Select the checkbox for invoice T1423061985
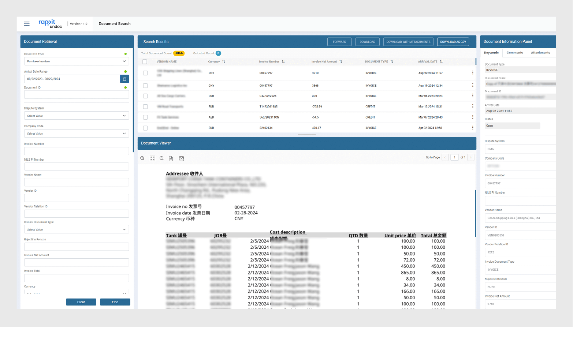Screen dimensions: 573x341 (x=145, y=107)
